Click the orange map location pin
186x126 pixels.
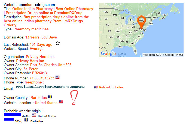141,22
